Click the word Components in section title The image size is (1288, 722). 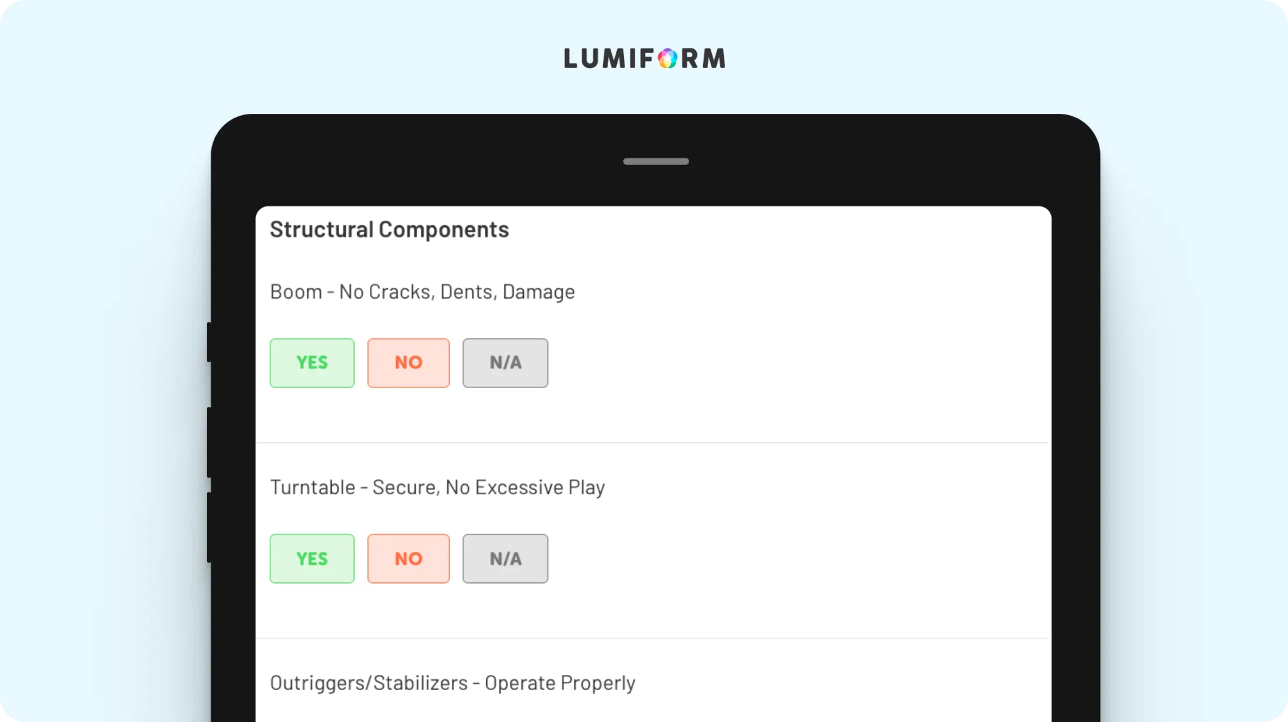(x=443, y=230)
